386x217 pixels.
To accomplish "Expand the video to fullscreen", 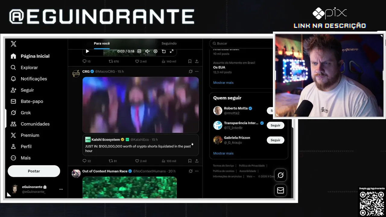I will [172, 51].
